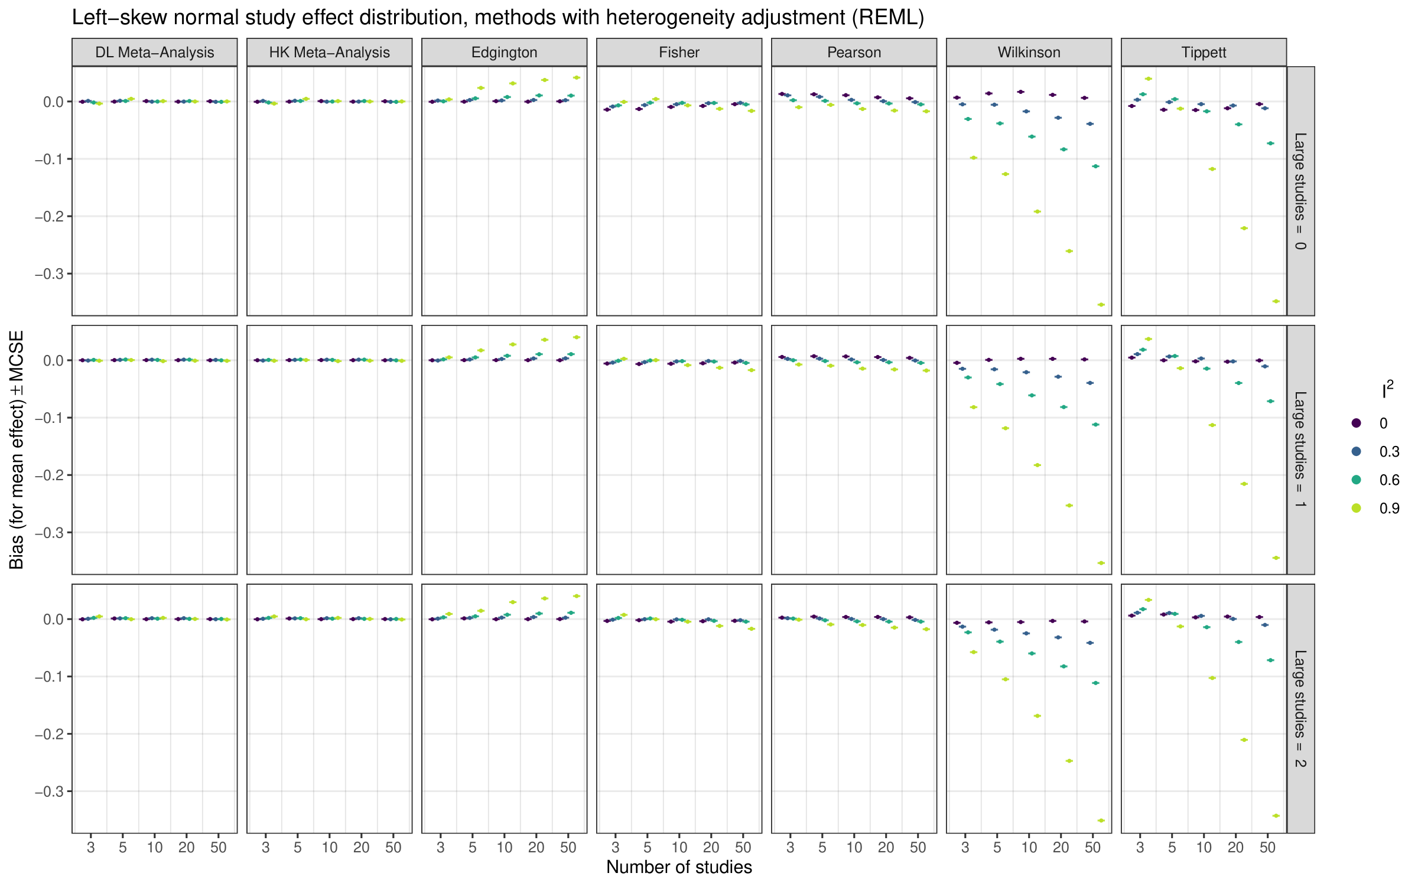Select the Edgington panel header
The height and width of the screenshot is (886, 1418).
[x=504, y=53]
